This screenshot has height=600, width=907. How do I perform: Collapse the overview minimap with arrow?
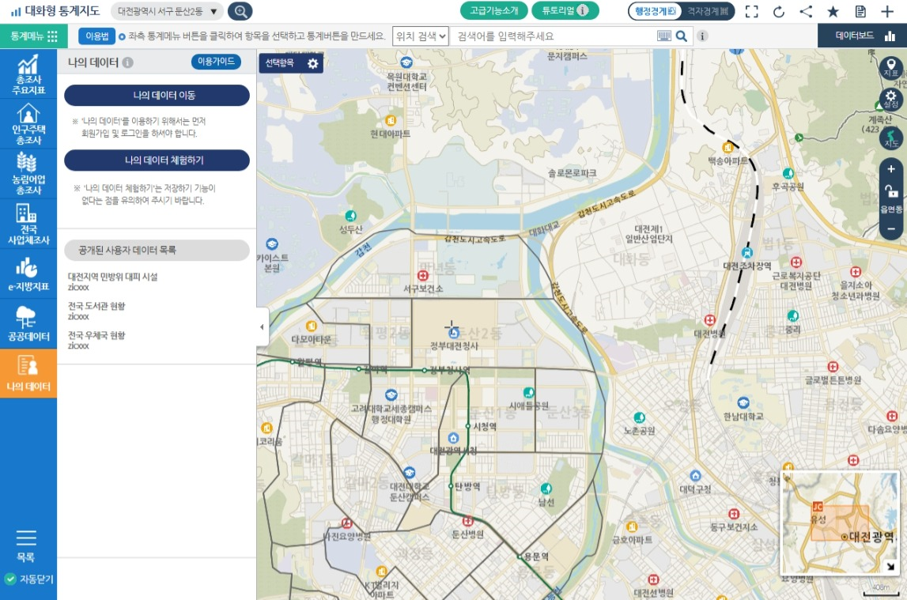891,567
